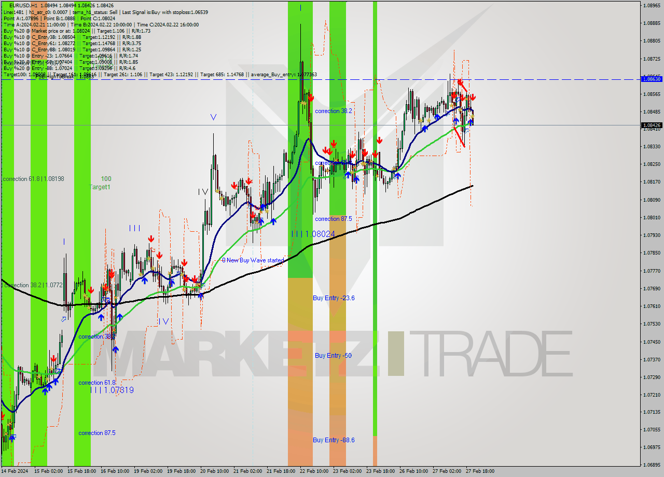Click the '16 Feb 10:00' time label
The image size is (664, 477).
click(x=115, y=471)
